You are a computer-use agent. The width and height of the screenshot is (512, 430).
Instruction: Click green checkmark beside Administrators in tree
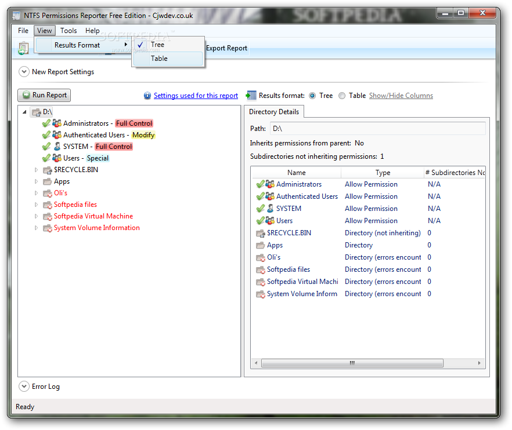tap(46, 123)
